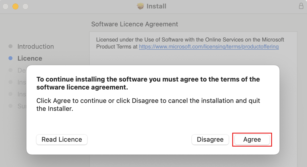Click the first Install step bullet

pyautogui.click(x=11, y=82)
